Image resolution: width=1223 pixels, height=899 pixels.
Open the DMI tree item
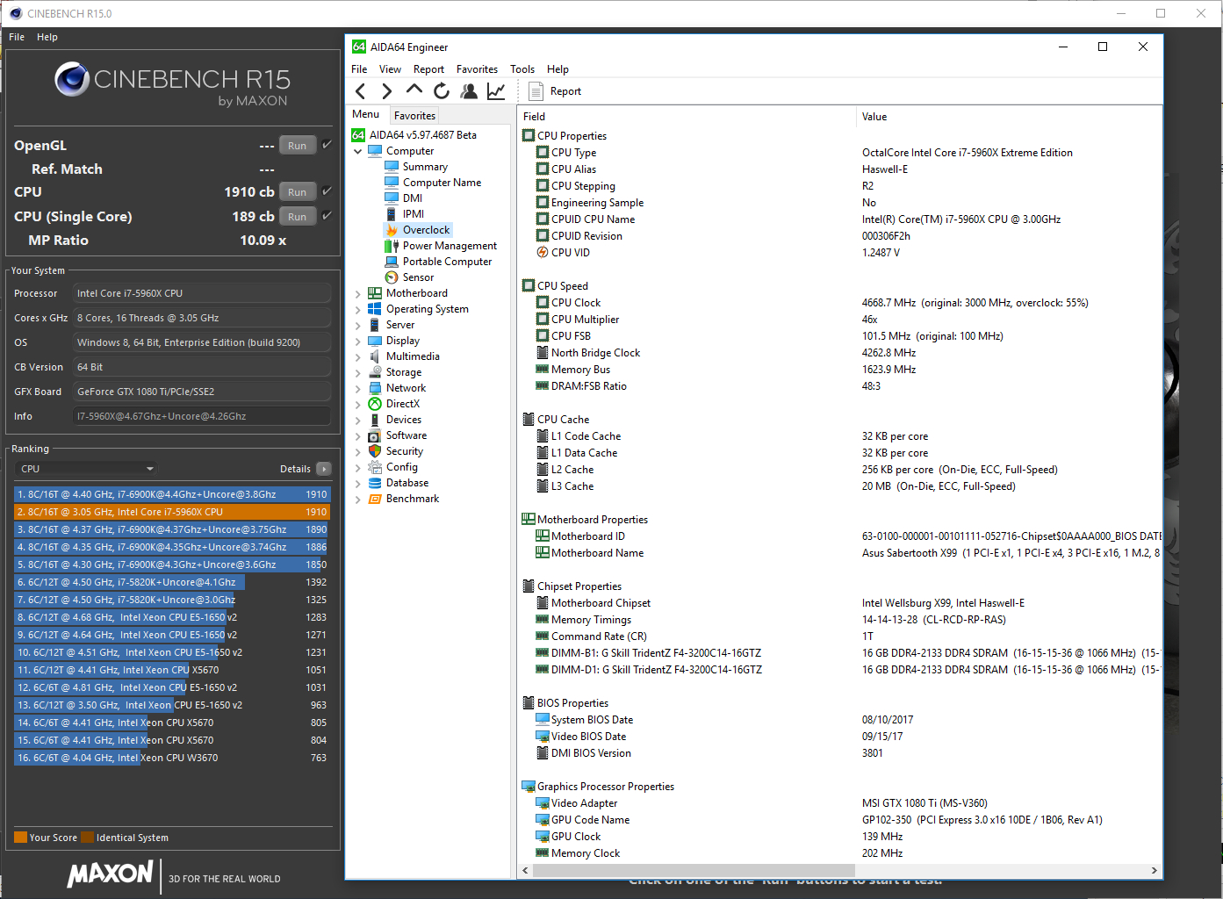pos(413,198)
